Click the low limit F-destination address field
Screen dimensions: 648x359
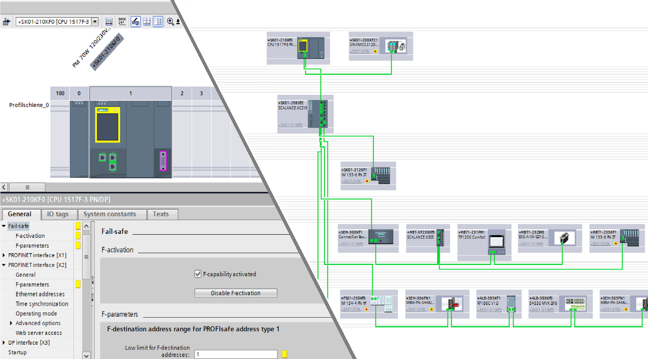pos(236,354)
